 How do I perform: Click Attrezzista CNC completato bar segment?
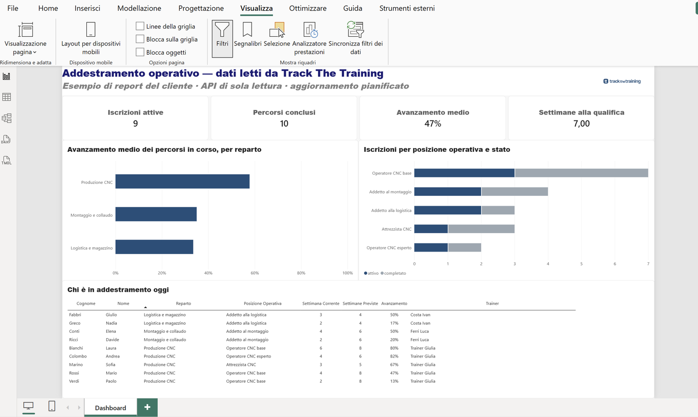481,229
